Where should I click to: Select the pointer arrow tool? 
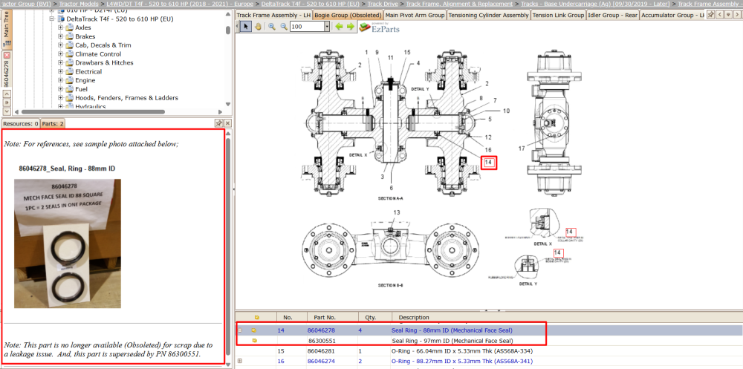[245, 27]
